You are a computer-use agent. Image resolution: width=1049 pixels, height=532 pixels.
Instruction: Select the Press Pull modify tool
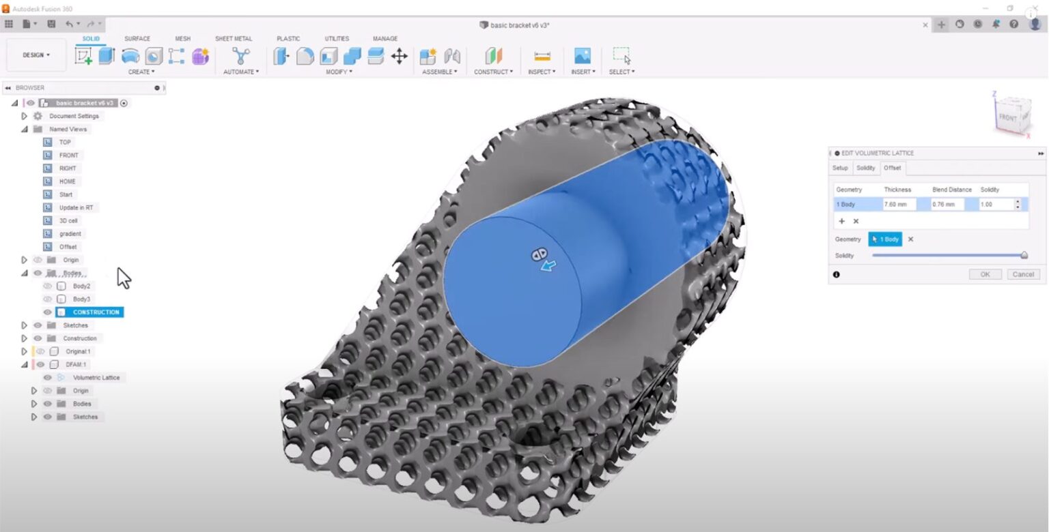pyautogui.click(x=280, y=55)
